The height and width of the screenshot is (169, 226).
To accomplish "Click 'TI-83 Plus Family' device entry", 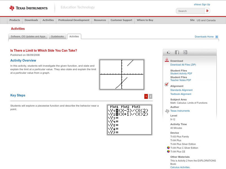I will (180, 136).
